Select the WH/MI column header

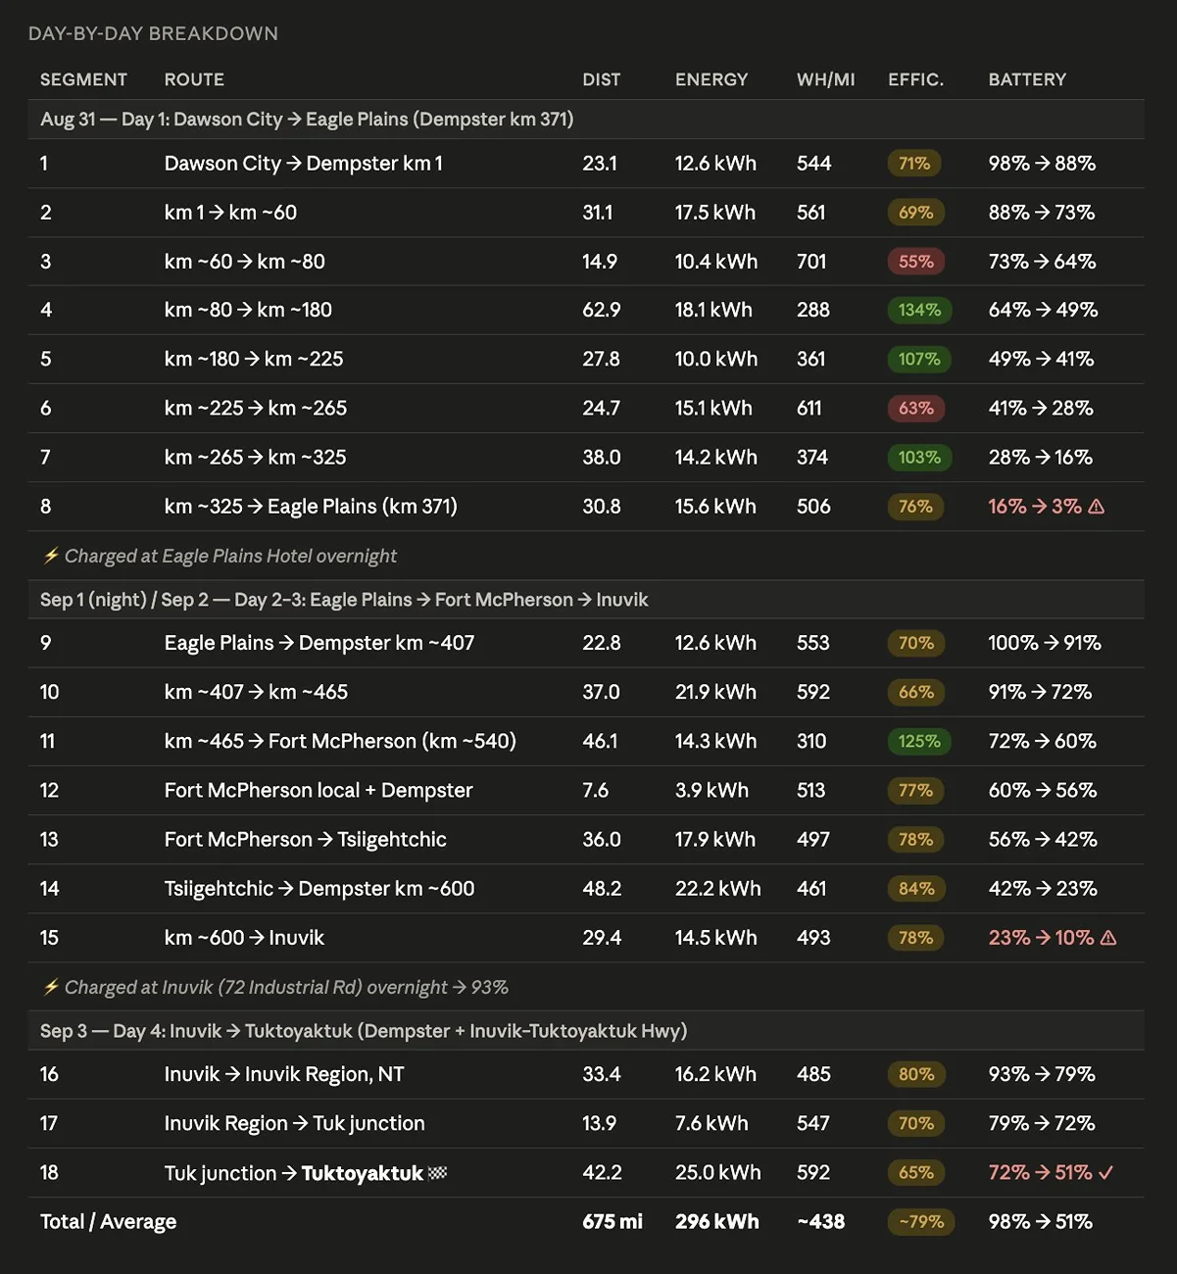click(x=825, y=79)
